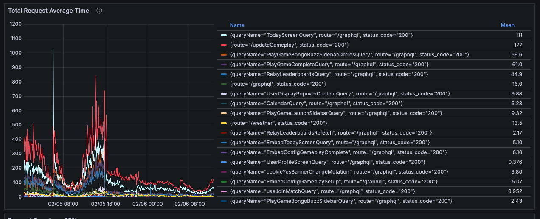Click the PlayGameLaunchSidebarQuery legend label

coord(336,113)
